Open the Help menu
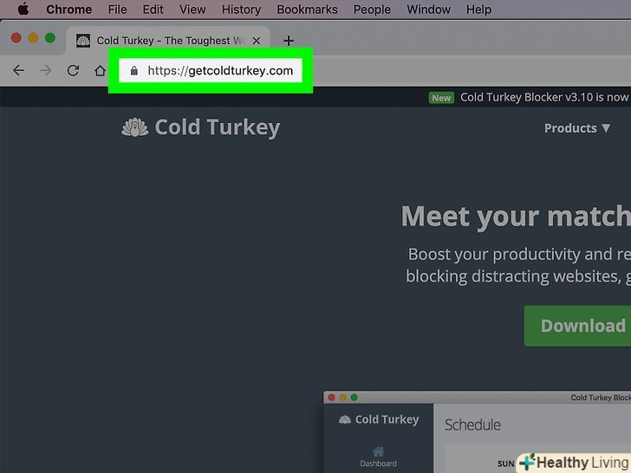Screen dimensions: 631x473 [x=478, y=10]
